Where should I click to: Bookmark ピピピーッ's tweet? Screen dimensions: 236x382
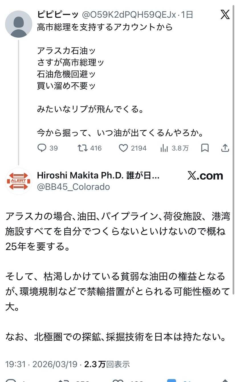(205, 148)
